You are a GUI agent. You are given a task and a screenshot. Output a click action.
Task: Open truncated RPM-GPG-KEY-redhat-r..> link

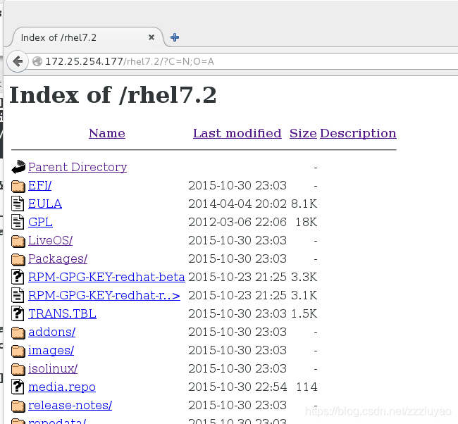(x=104, y=295)
